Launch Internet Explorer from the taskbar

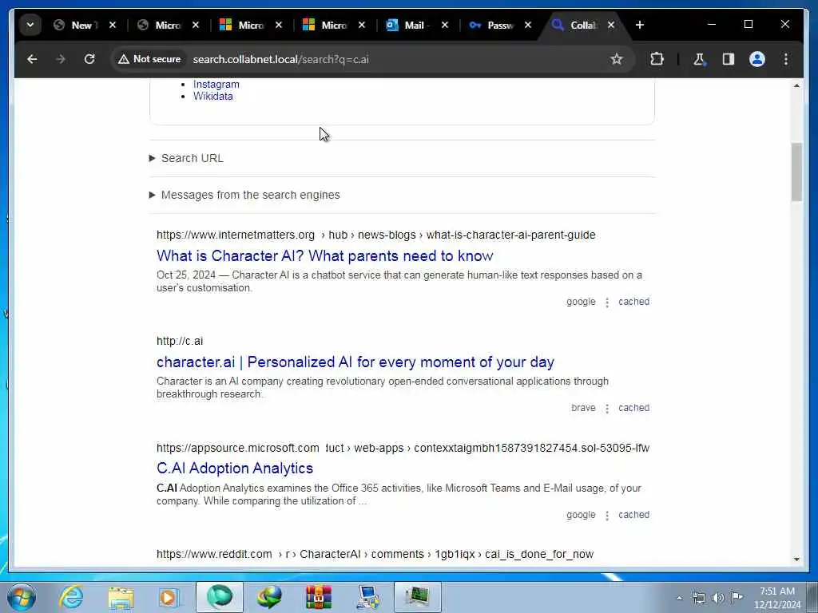(x=71, y=597)
